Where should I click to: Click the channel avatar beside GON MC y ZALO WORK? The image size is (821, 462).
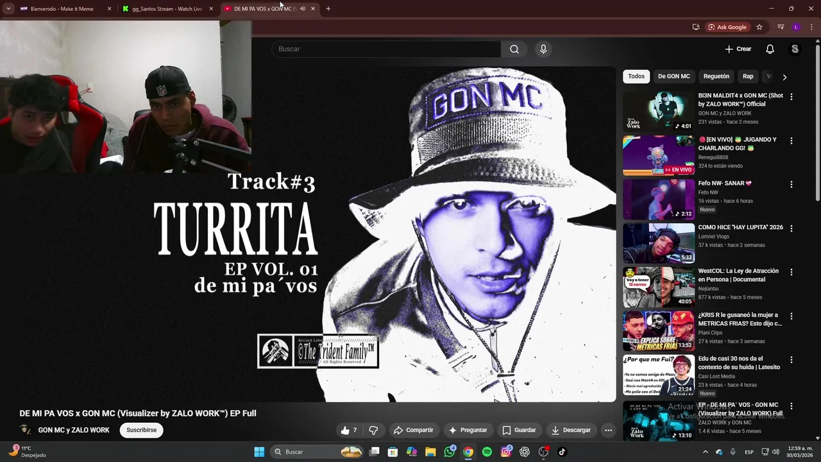(26, 430)
